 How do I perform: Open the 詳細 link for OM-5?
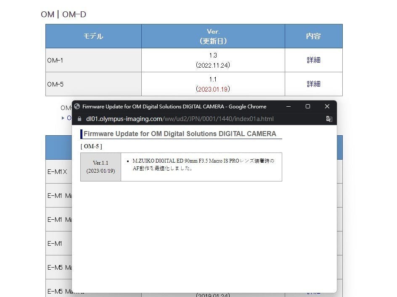tap(313, 84)
